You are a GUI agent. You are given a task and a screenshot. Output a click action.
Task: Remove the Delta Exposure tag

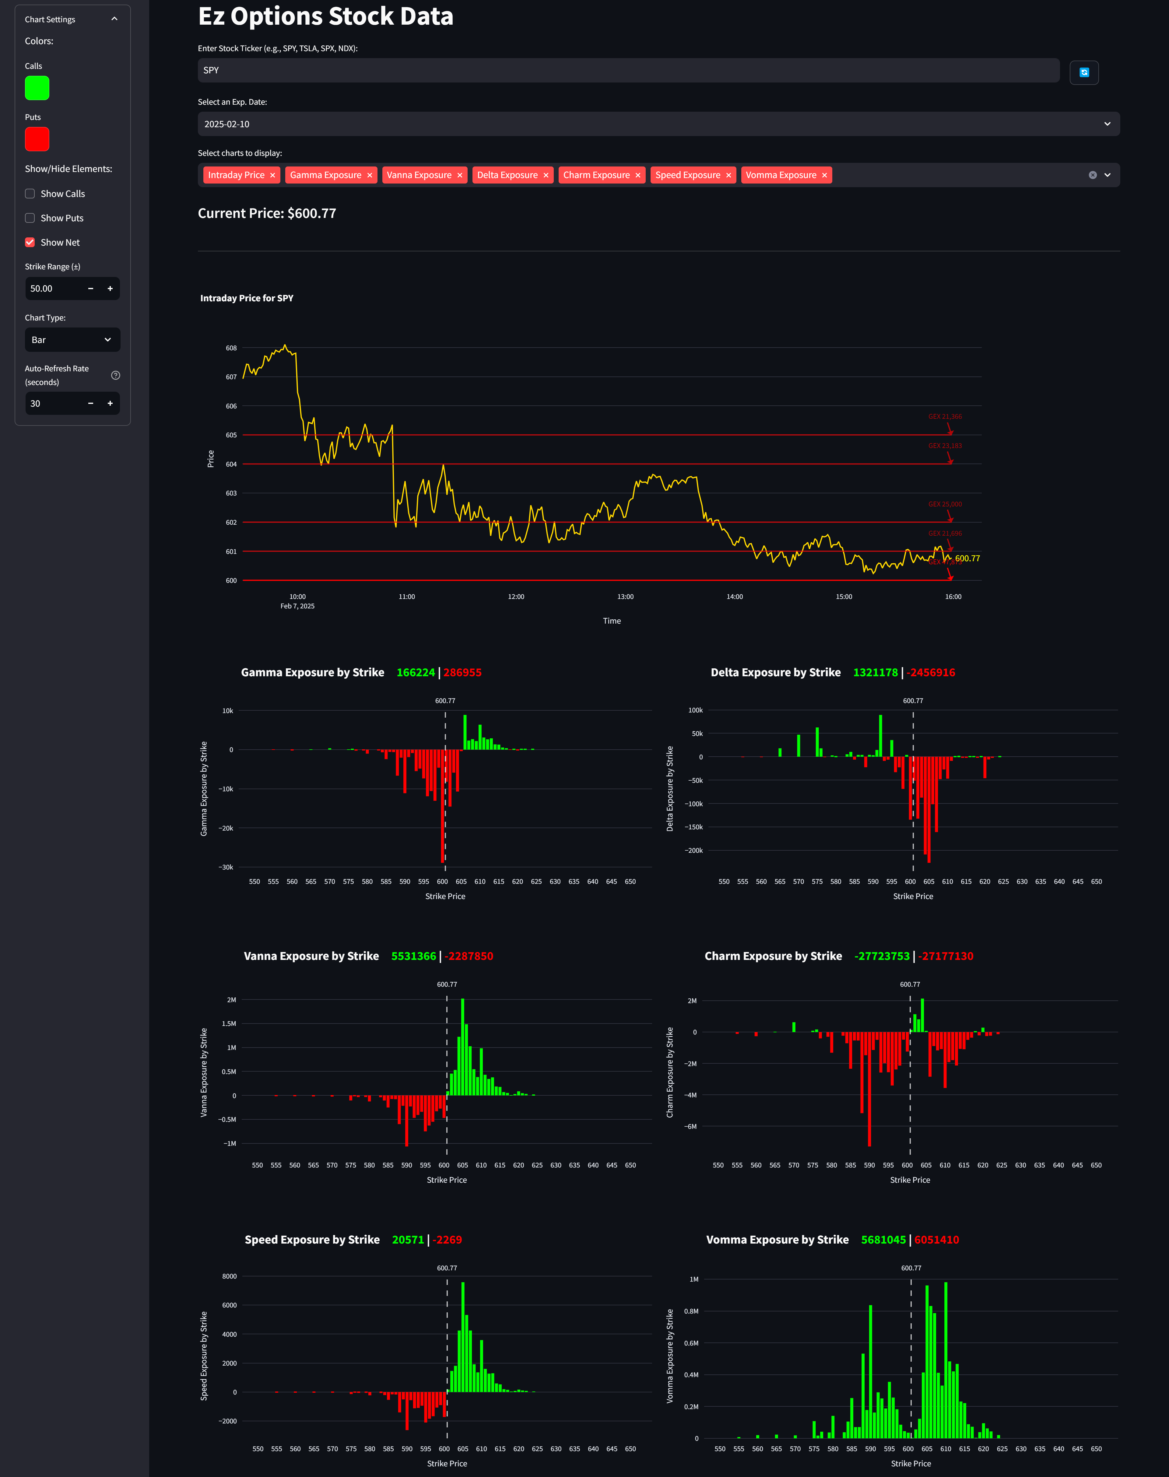coord(546,175)
